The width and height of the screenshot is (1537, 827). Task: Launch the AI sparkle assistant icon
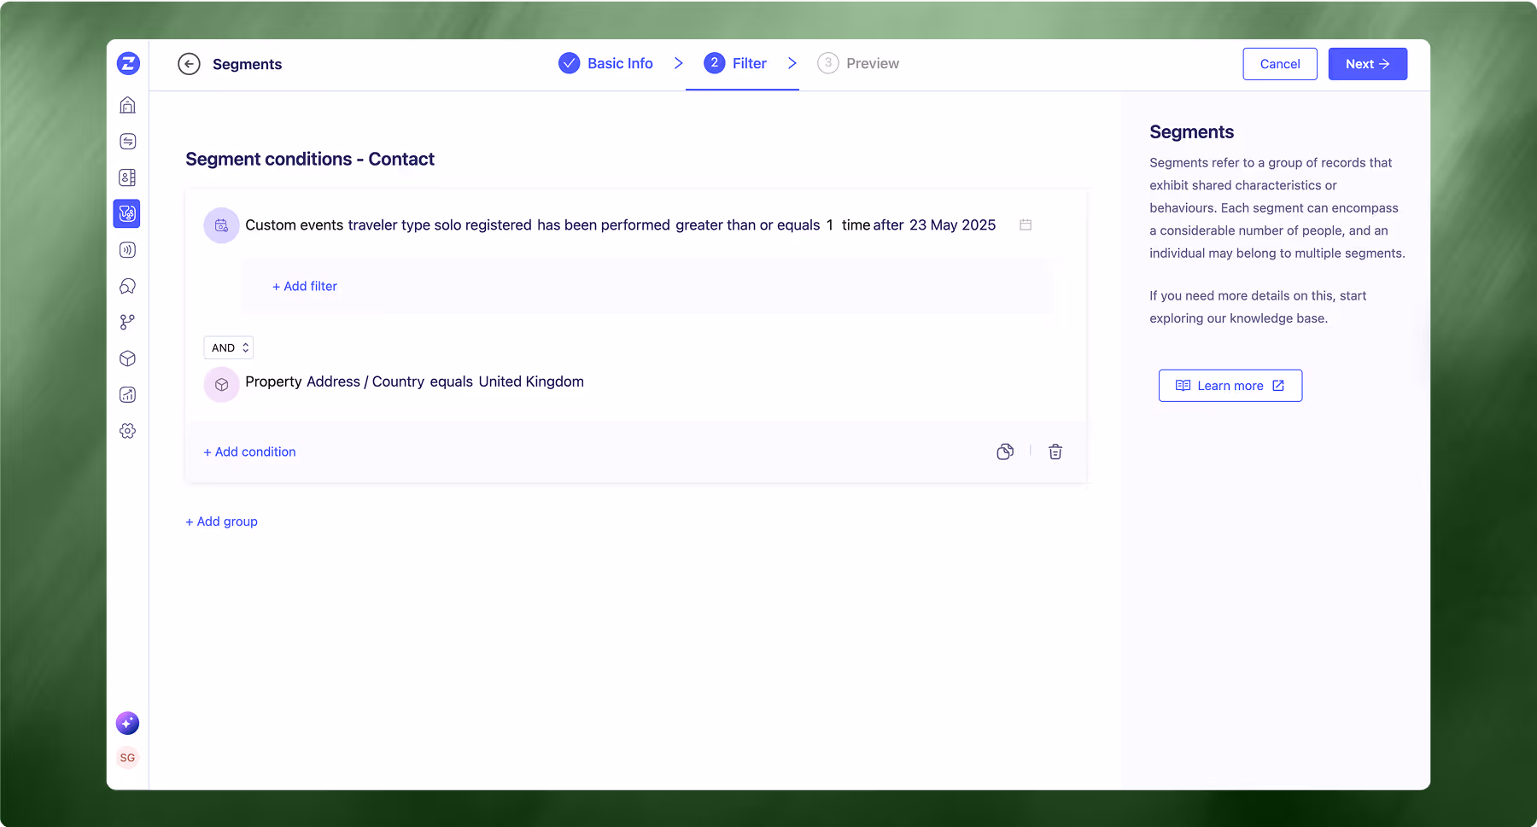[x=127, y=723]
